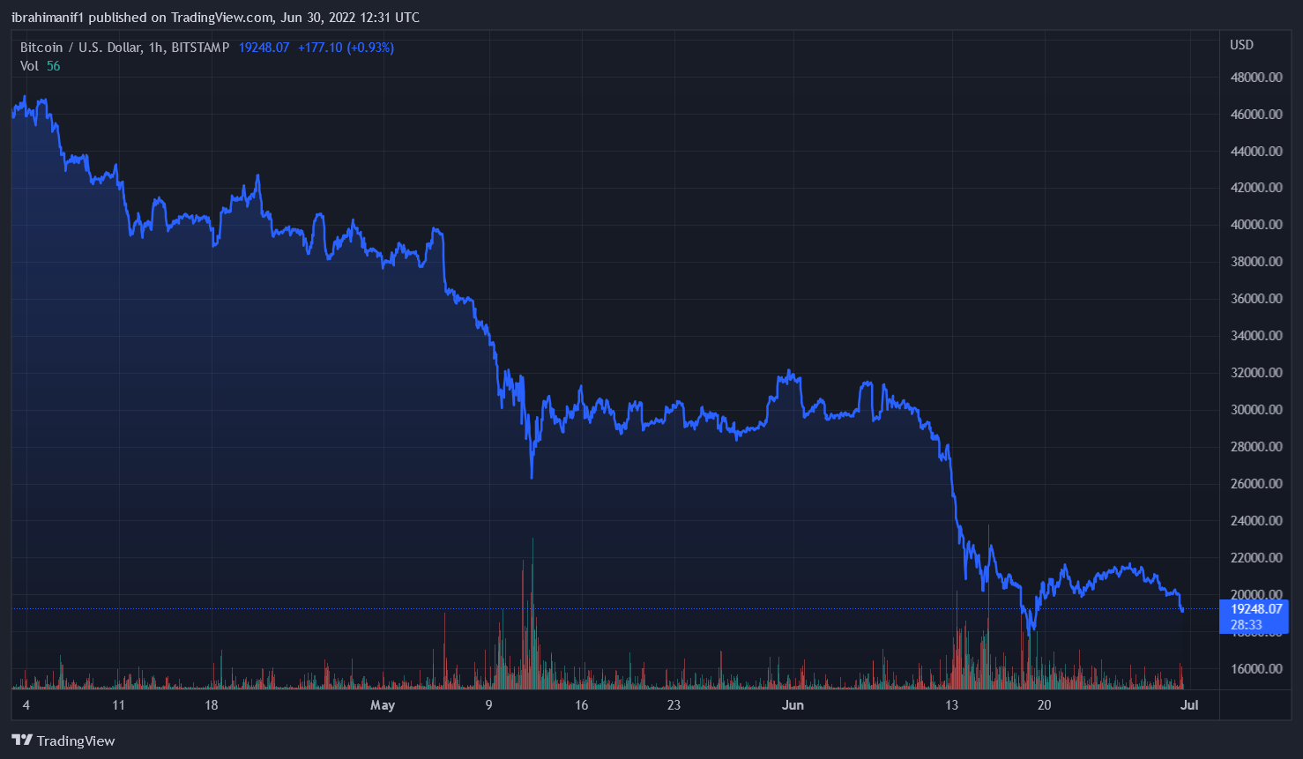Click the blue 19248.07 price tag on the scale
Image resolution: width=1303 pixels, height=759 pixels.
(1258, 608)
